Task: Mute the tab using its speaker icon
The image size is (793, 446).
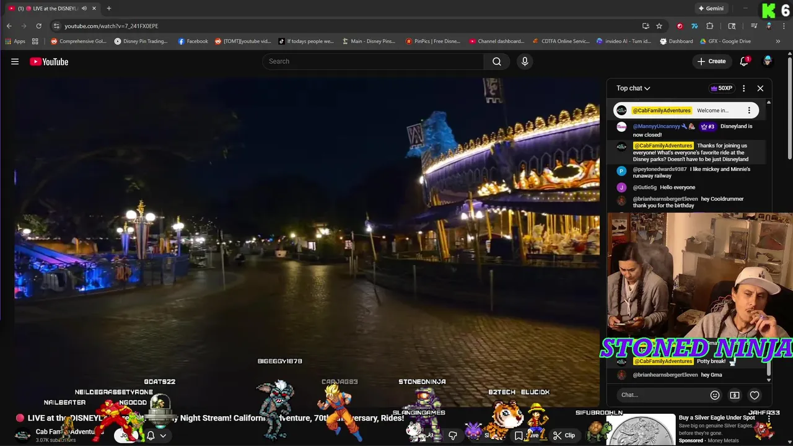Action: (x=84, y=8)
